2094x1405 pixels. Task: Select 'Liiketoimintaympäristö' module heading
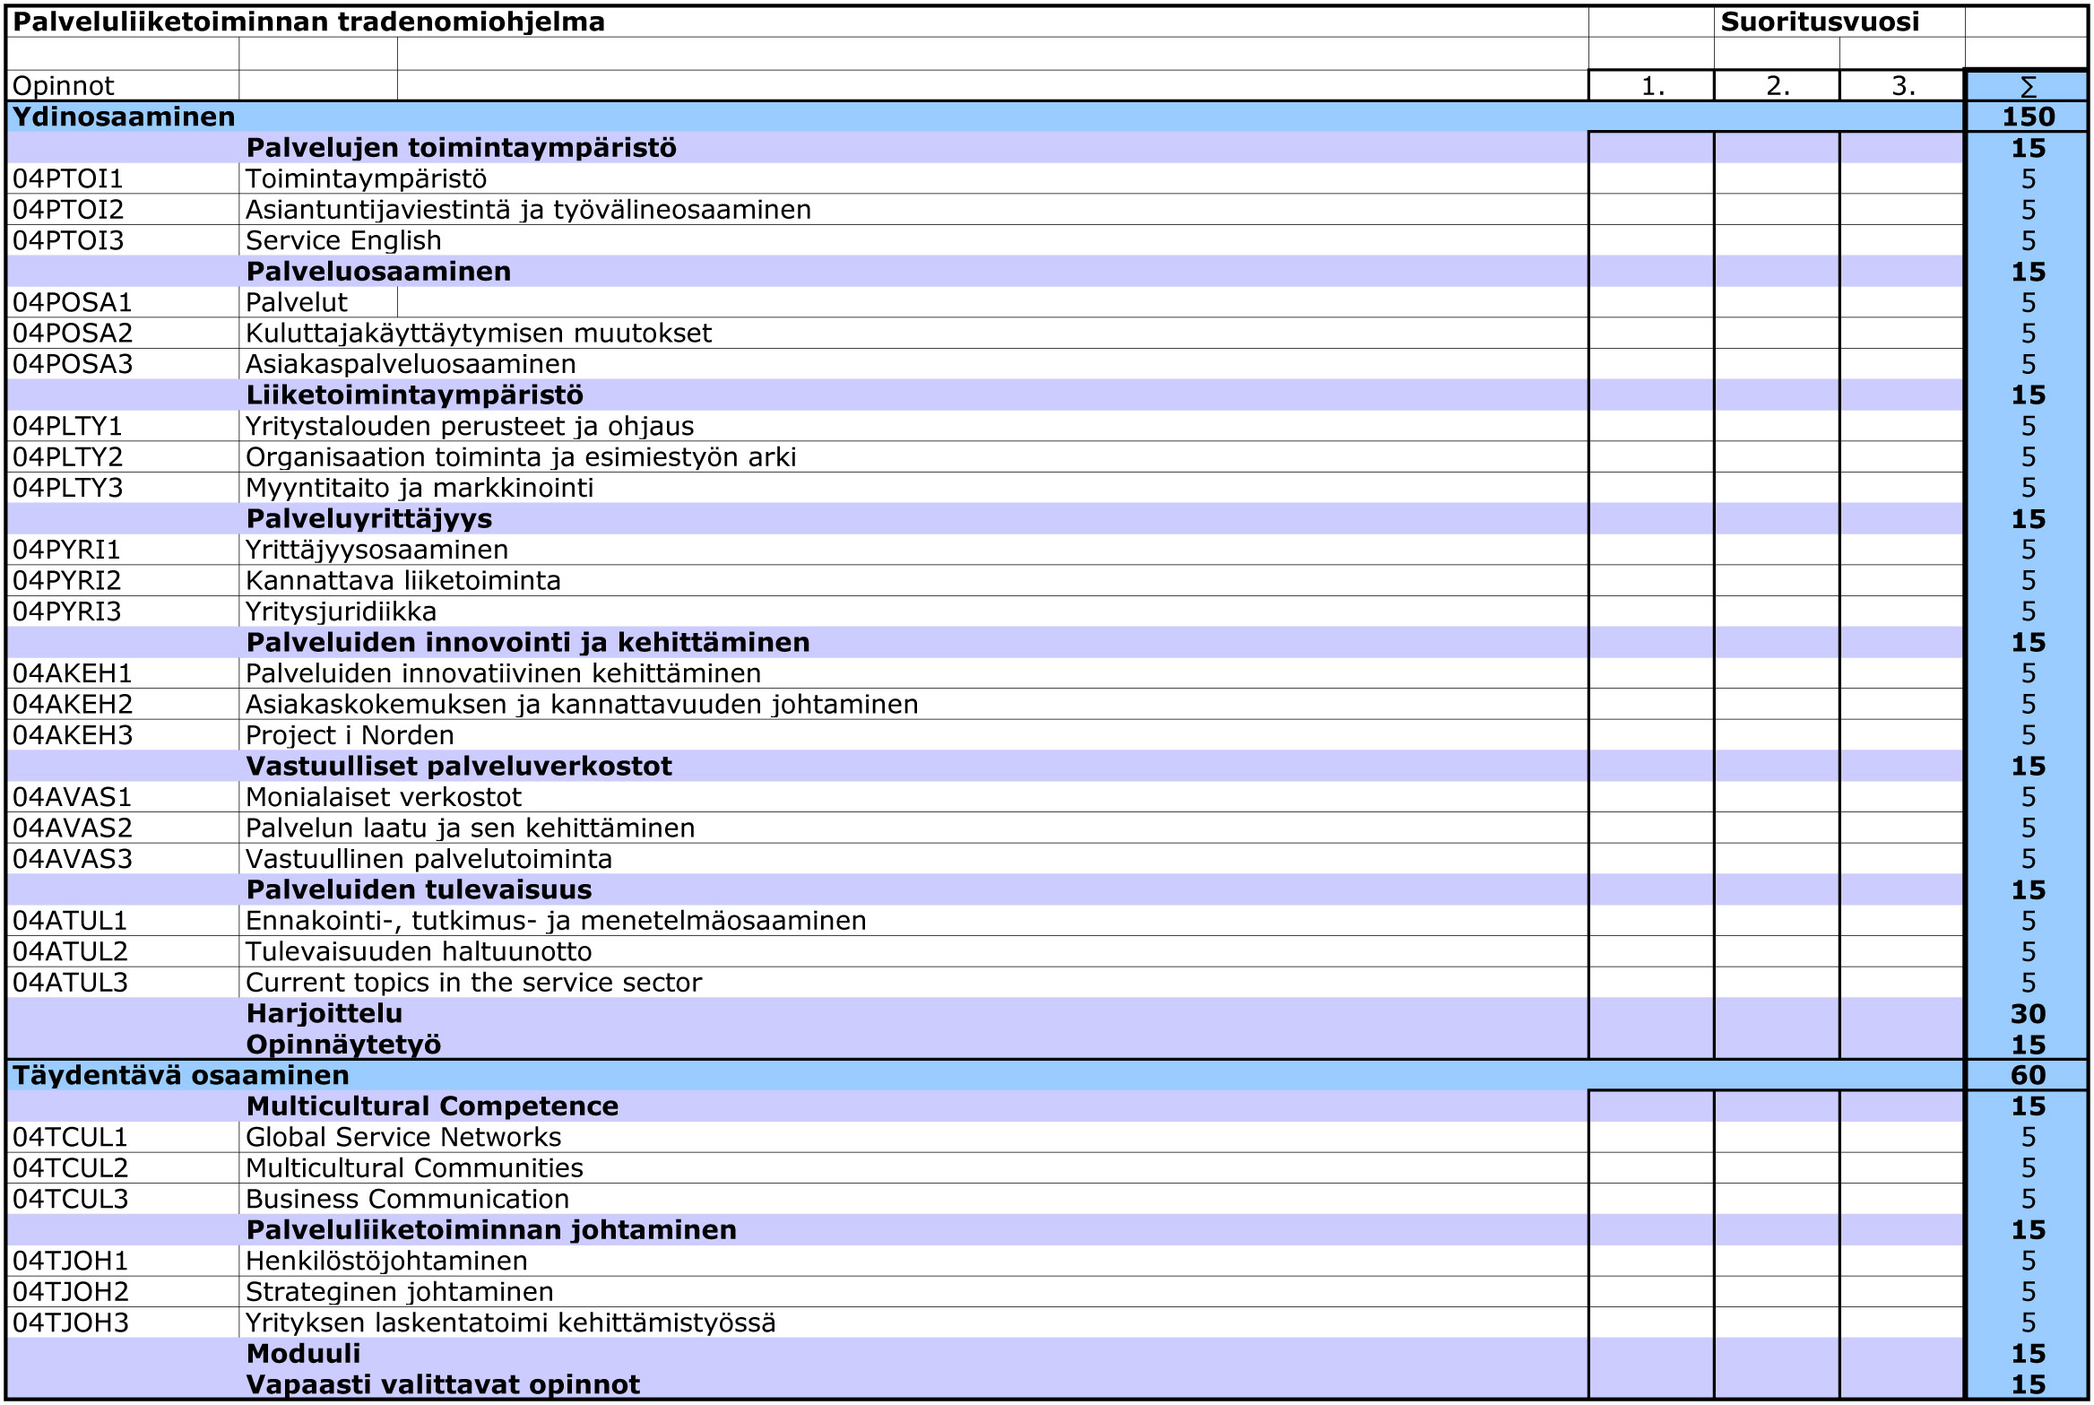pos(415,395)
